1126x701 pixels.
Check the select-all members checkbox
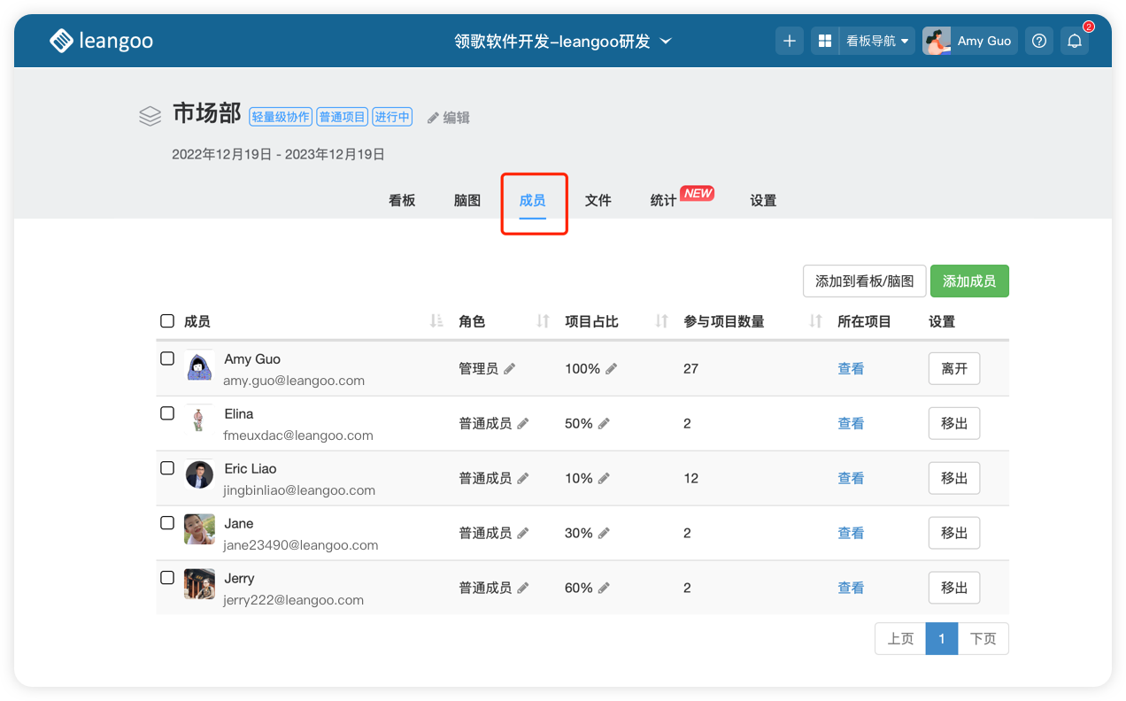(167, 321)
